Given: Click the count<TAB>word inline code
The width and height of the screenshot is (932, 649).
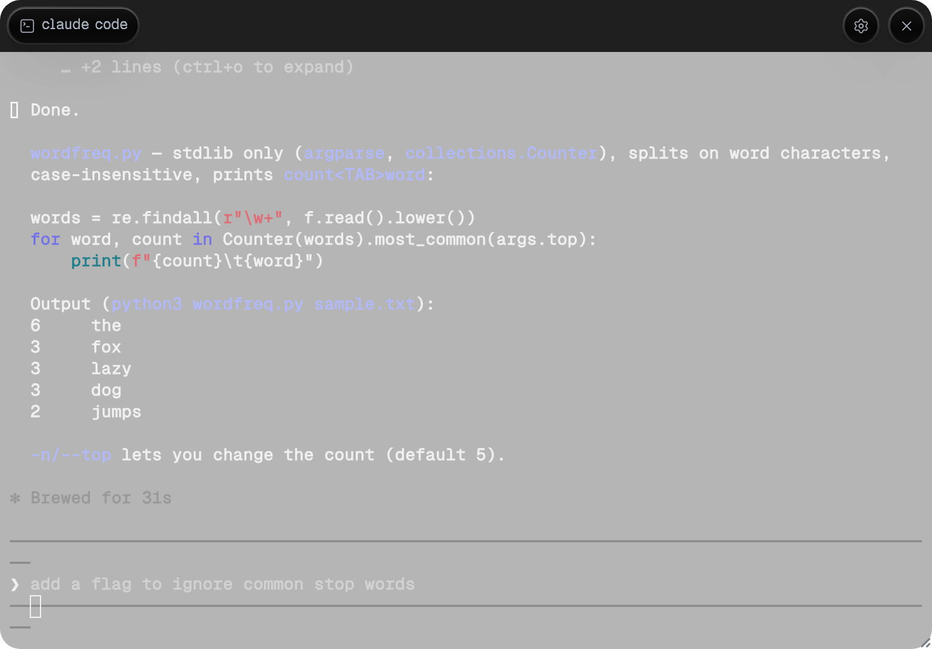Looking at the screenshot, I should click(354, 175).
